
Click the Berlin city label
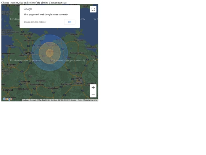[79, 78]
